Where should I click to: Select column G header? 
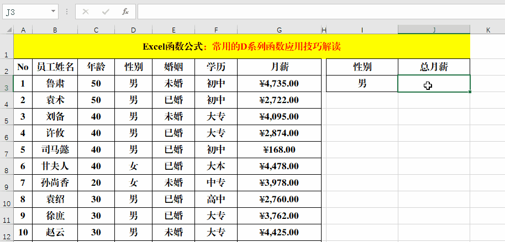pos(279,30)
